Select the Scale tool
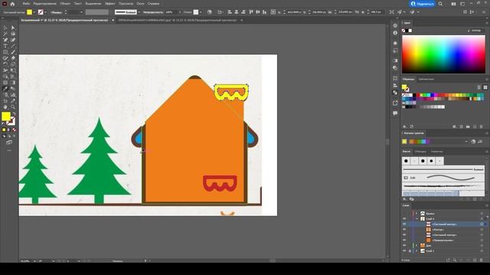490x275 pixels. [x=13, y=64]
